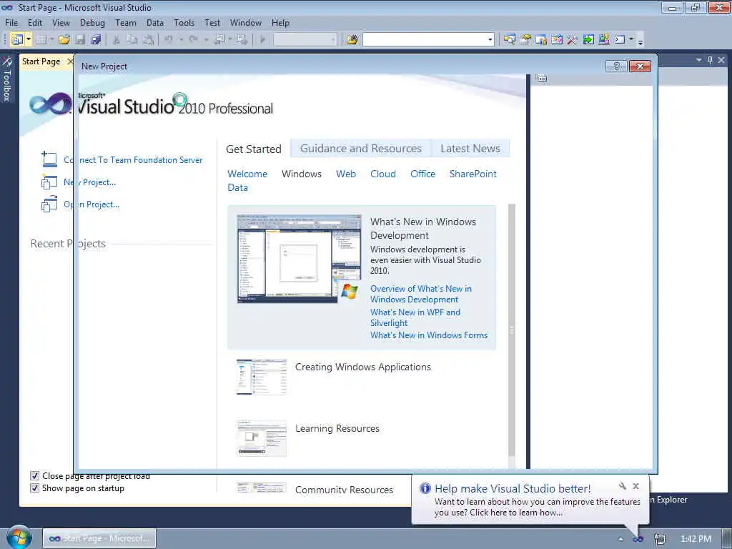The height and width of the screenshot is (549, 732).
Task: Click the Save floppy disk icon
Action: point(80,40)
